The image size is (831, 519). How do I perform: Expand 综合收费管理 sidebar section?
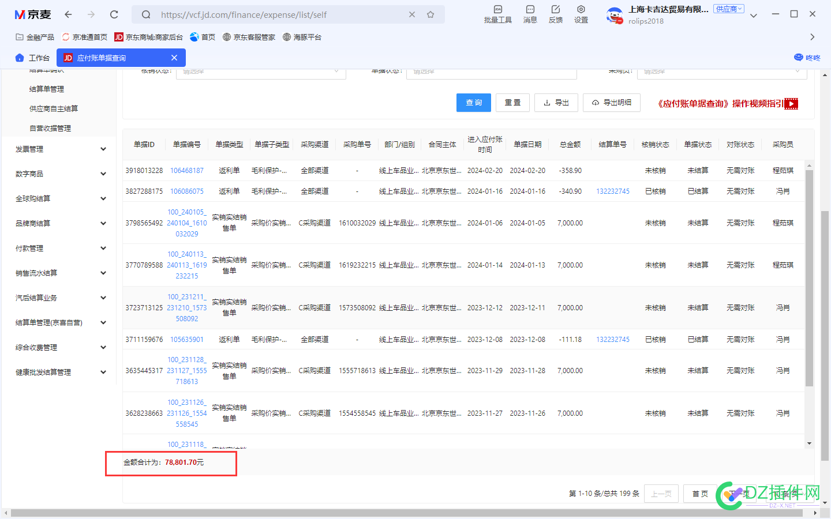click(61, 347)
